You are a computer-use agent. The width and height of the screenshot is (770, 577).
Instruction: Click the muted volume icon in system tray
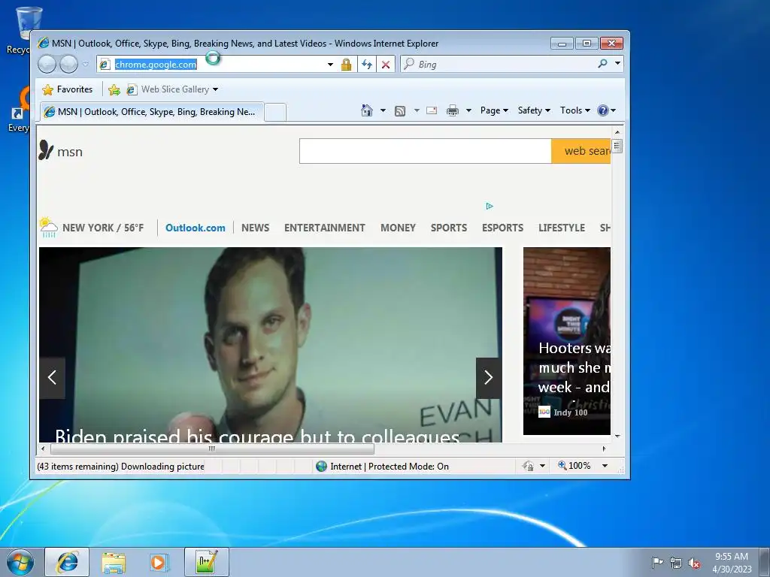pyautogui.click(x=694, y=563)
